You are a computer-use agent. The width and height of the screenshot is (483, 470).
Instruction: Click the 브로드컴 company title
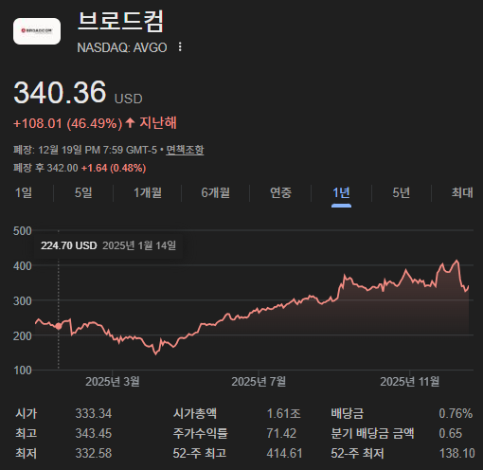tap(120, 21)
